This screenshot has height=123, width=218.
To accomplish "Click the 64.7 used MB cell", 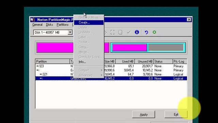I will [131, 74].
